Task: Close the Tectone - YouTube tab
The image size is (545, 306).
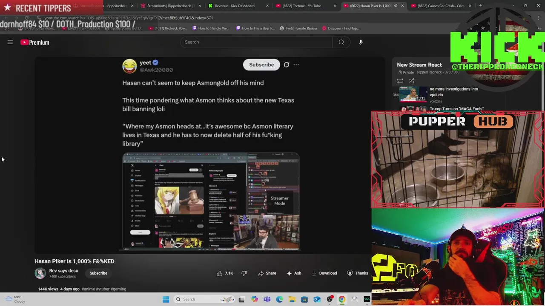Action: tap(335, 6)
